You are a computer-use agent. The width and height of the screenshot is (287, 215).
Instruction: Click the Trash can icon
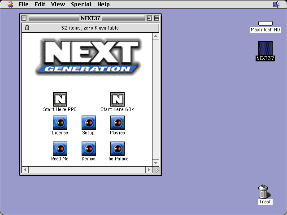[x=264, y=191]
